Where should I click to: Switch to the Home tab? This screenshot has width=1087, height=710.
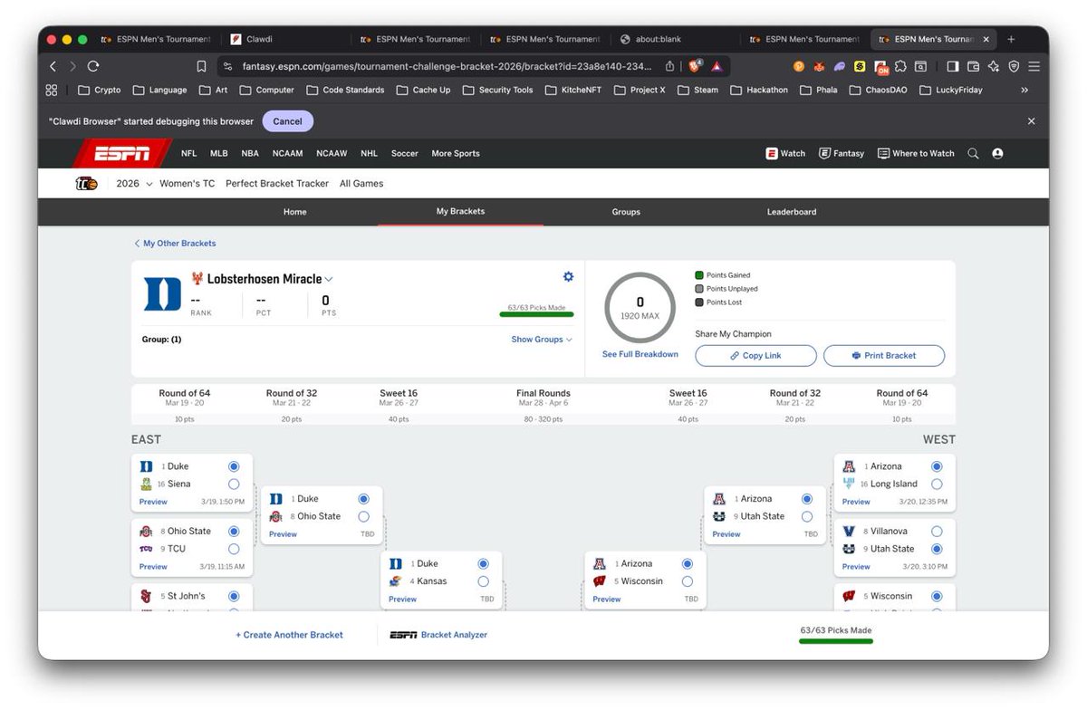[295, 212]
